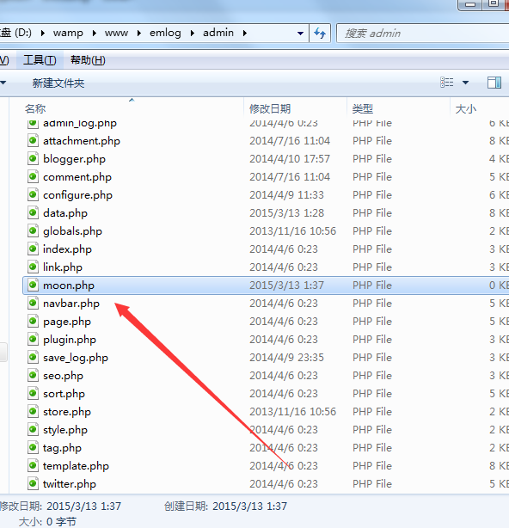Expand the arrow after www in path
This screenshot has height=528, width=509.
(139, 33)
